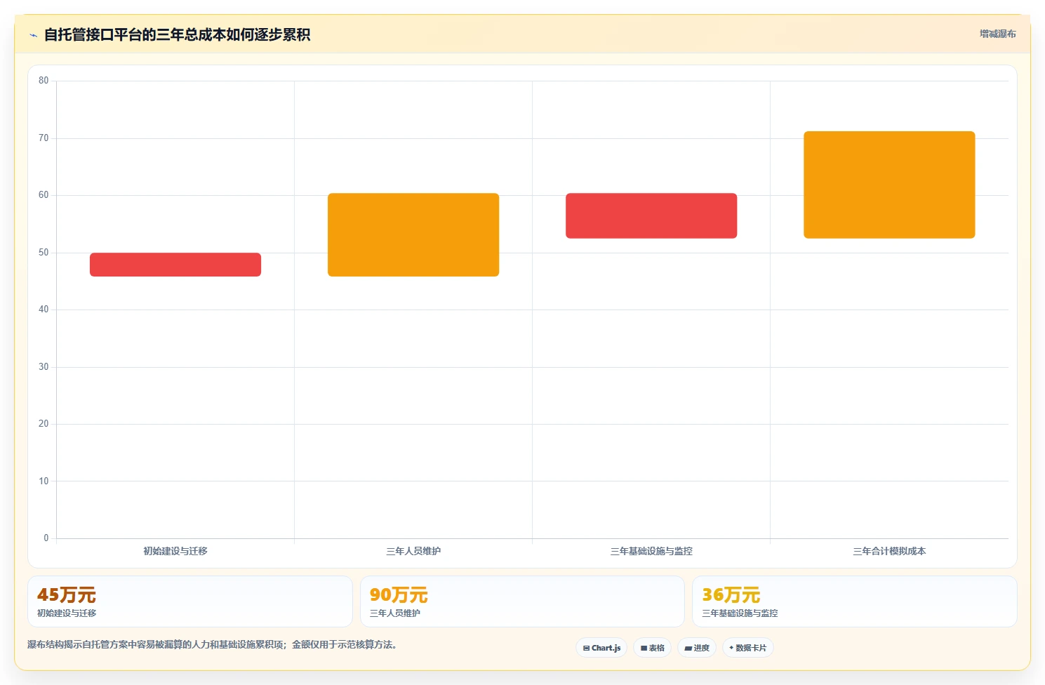
Task: Click the footnote starting with 瀑布结构揭示
Action: 213,644
